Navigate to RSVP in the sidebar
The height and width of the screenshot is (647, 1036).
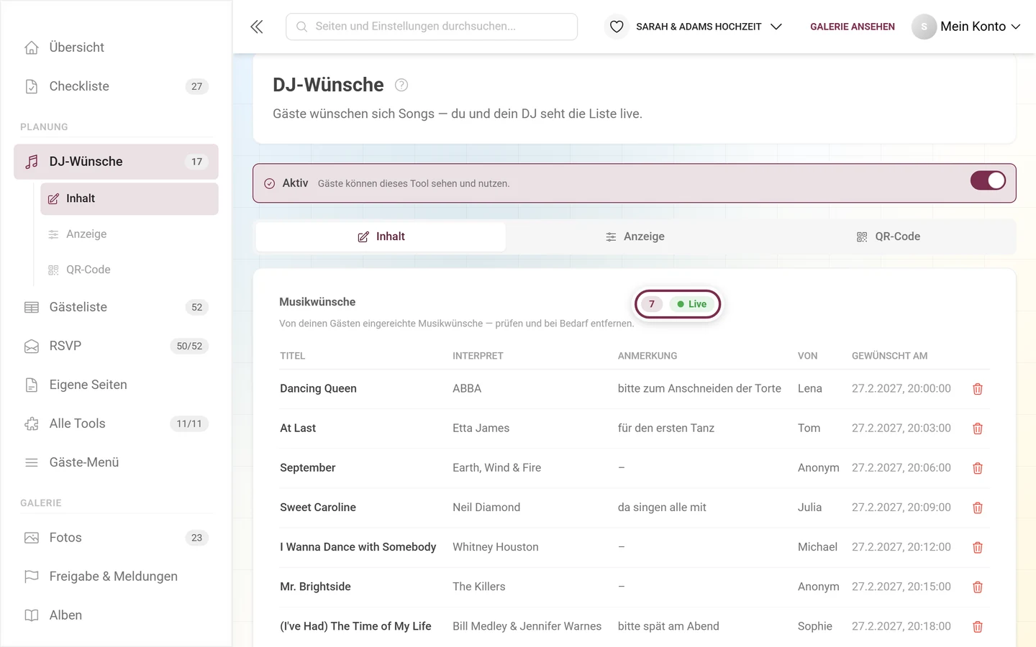116,346
